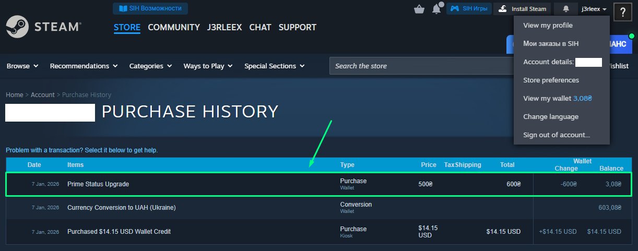Image resolution: width=638 pixels, height=251 pixels.
Task: Open Steam notifications bell button
Action: click(x=566, y=9)
